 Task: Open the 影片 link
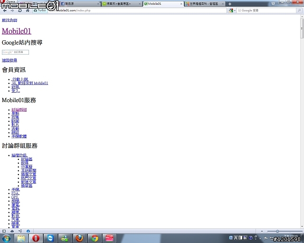tap(15, 125)
